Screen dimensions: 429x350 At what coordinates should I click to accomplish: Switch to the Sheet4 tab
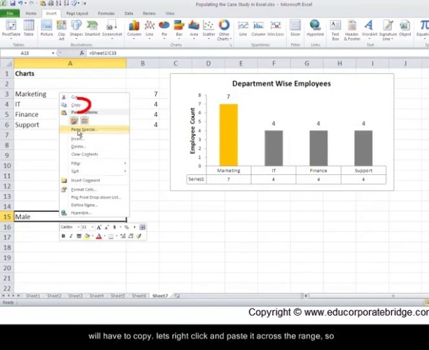[x=97, y=296]
